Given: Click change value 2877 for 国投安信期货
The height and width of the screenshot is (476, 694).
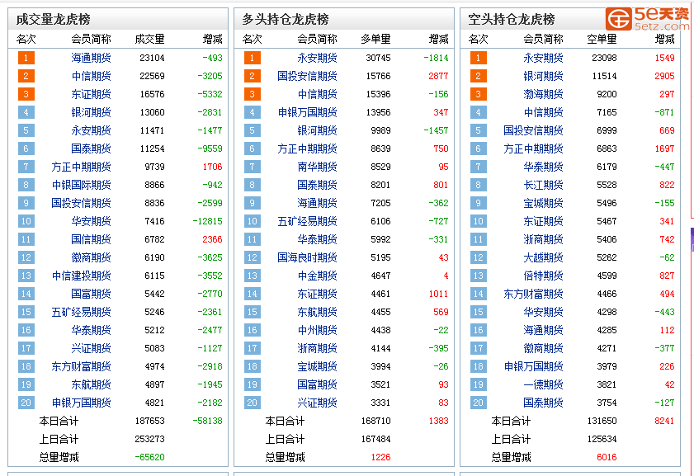Looking at the screenshot, I should [438, 76].
